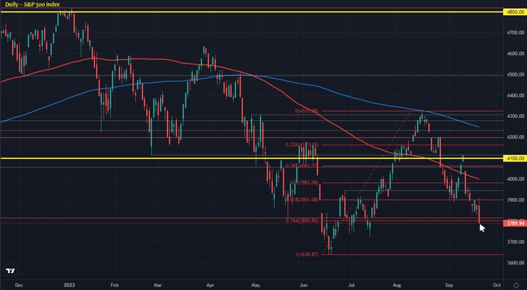Click the 4600.00 price axis value
Image resolution: width=527 pixels, height=290 pixels.
516,53
